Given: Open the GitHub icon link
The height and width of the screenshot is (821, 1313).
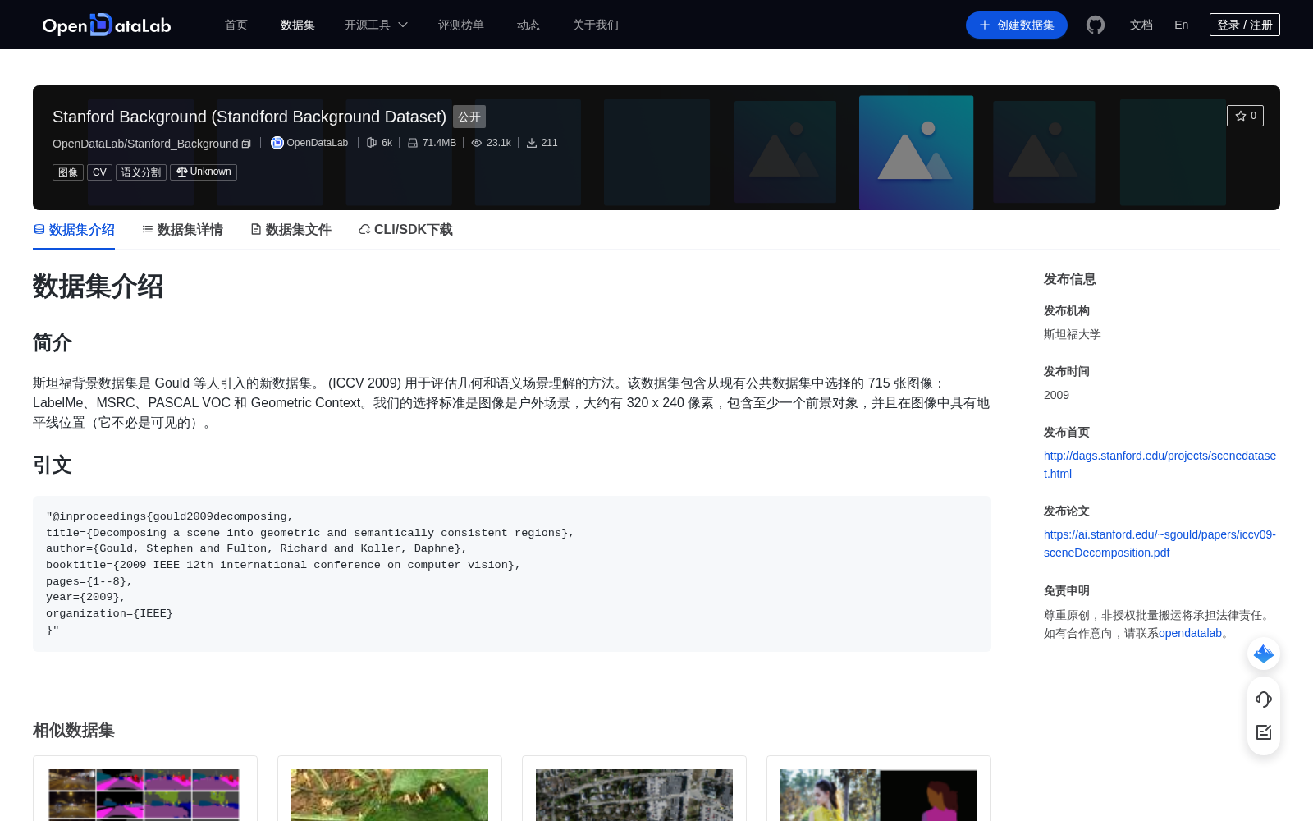Looking at the screenshot, I should 1096,25.
